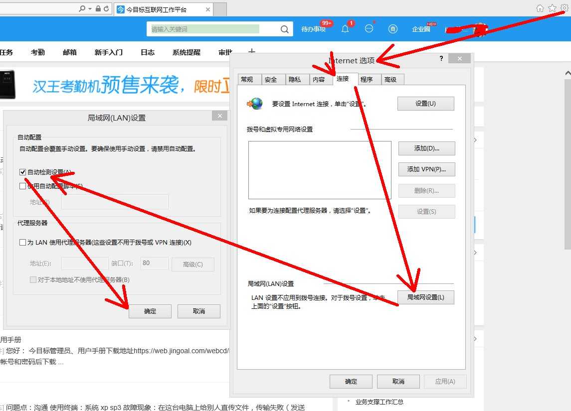Viewport: 571px width, 411px height.
Task: Enable the 使用自动配置脚本 checkbox
Action: pos(23,186)
